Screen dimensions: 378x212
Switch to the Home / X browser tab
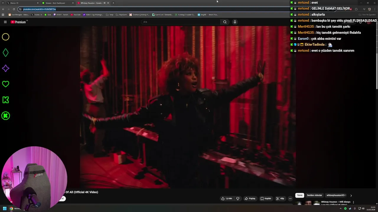[x=23, y=3]
